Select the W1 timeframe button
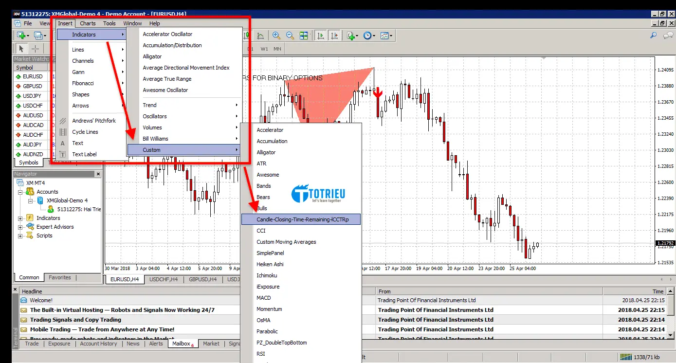Viewport: 676px width, 363px height. click(264, 49)
